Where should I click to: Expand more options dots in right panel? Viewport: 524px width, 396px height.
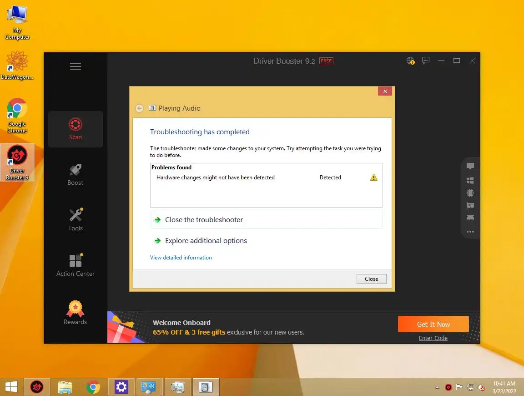pos(470,231)
